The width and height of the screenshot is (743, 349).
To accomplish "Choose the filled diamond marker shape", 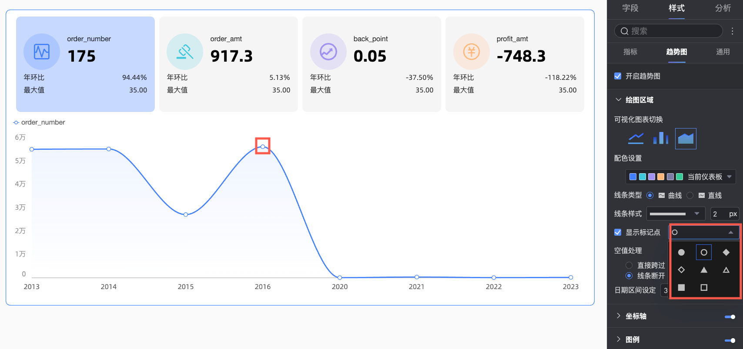I will pyautogui.click(x=726, y=252).
